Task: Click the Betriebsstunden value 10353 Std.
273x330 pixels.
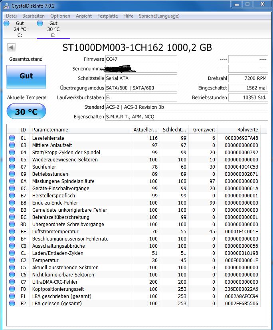Action: 248,97
